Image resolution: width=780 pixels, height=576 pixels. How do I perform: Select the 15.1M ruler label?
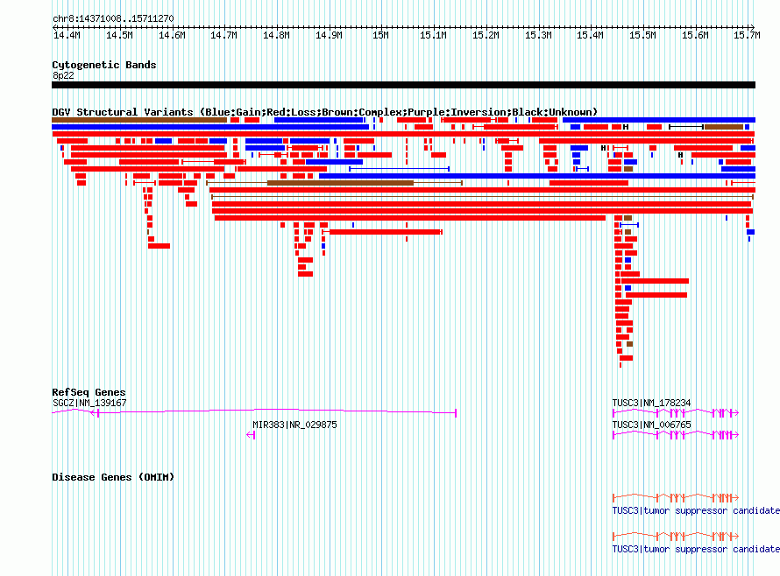coord(433,35)
